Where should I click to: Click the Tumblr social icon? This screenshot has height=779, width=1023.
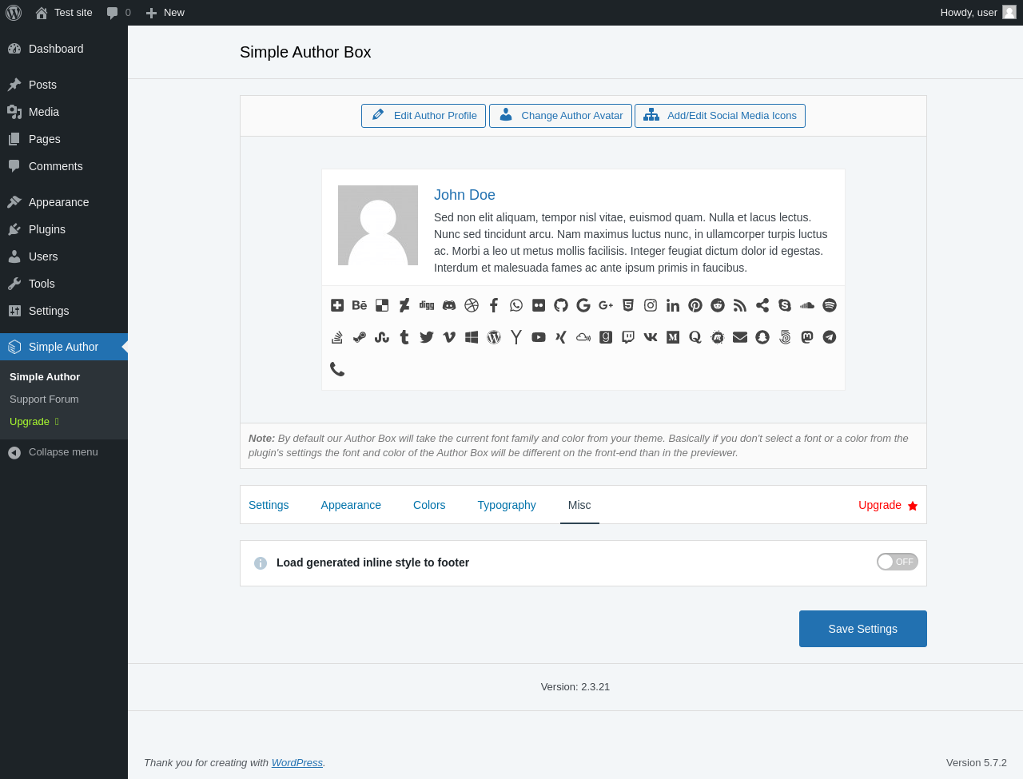(404, 337)
